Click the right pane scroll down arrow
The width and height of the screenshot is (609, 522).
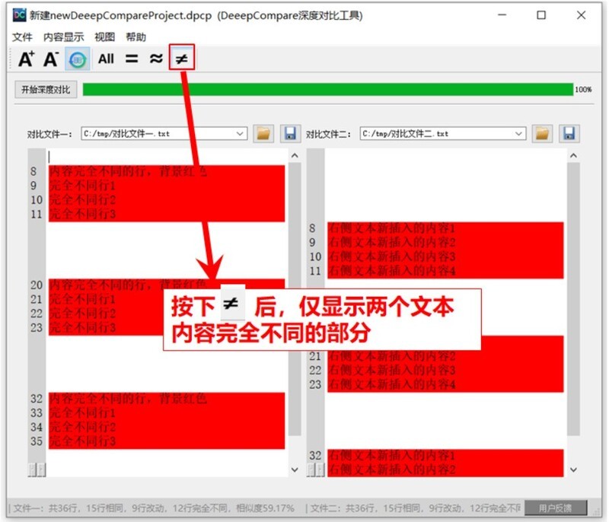click(x=574, y=469)
